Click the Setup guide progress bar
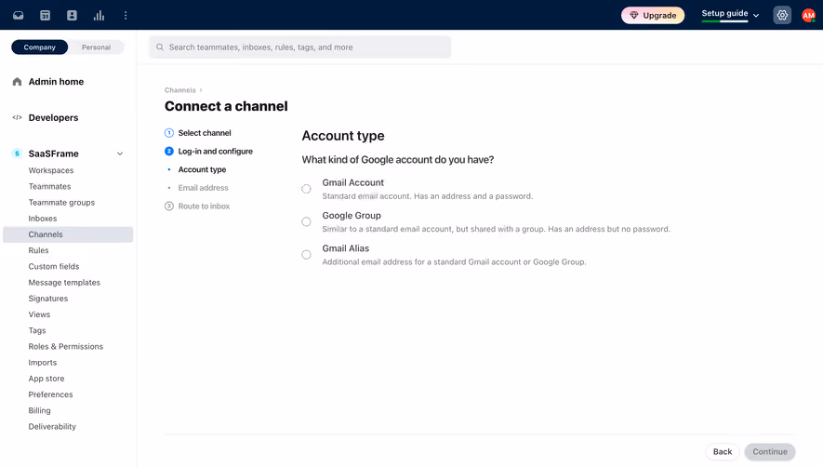 [724, 21]
